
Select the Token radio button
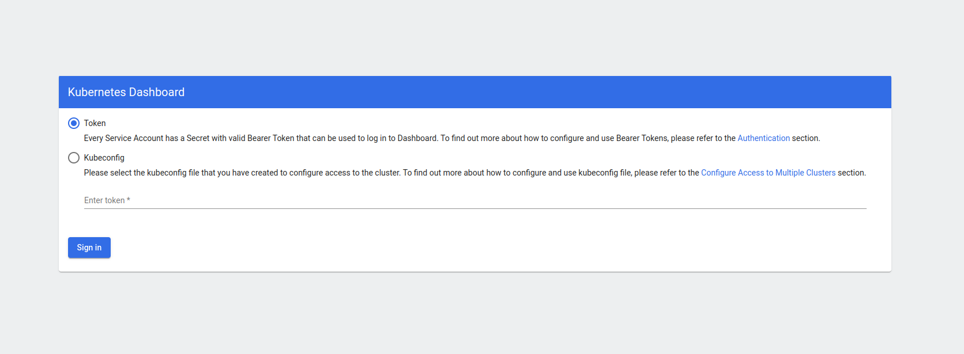click(x=74, y=123)
